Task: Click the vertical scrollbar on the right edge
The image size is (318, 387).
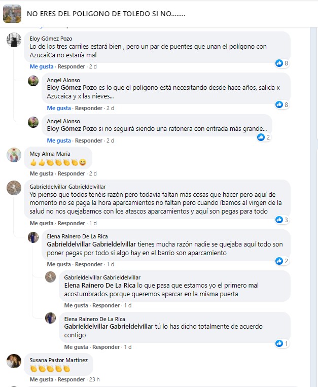Action: [313, 207]
